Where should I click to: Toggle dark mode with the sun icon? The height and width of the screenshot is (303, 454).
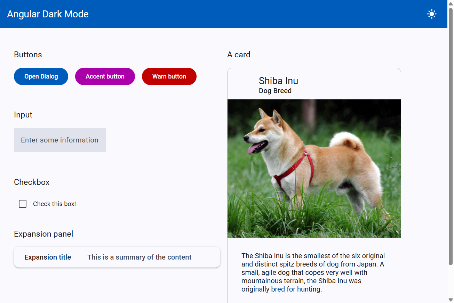pyautogui.click(x=432, y=14)
